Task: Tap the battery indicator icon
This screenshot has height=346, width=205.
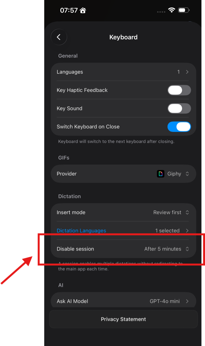Action: pos(184,10)
